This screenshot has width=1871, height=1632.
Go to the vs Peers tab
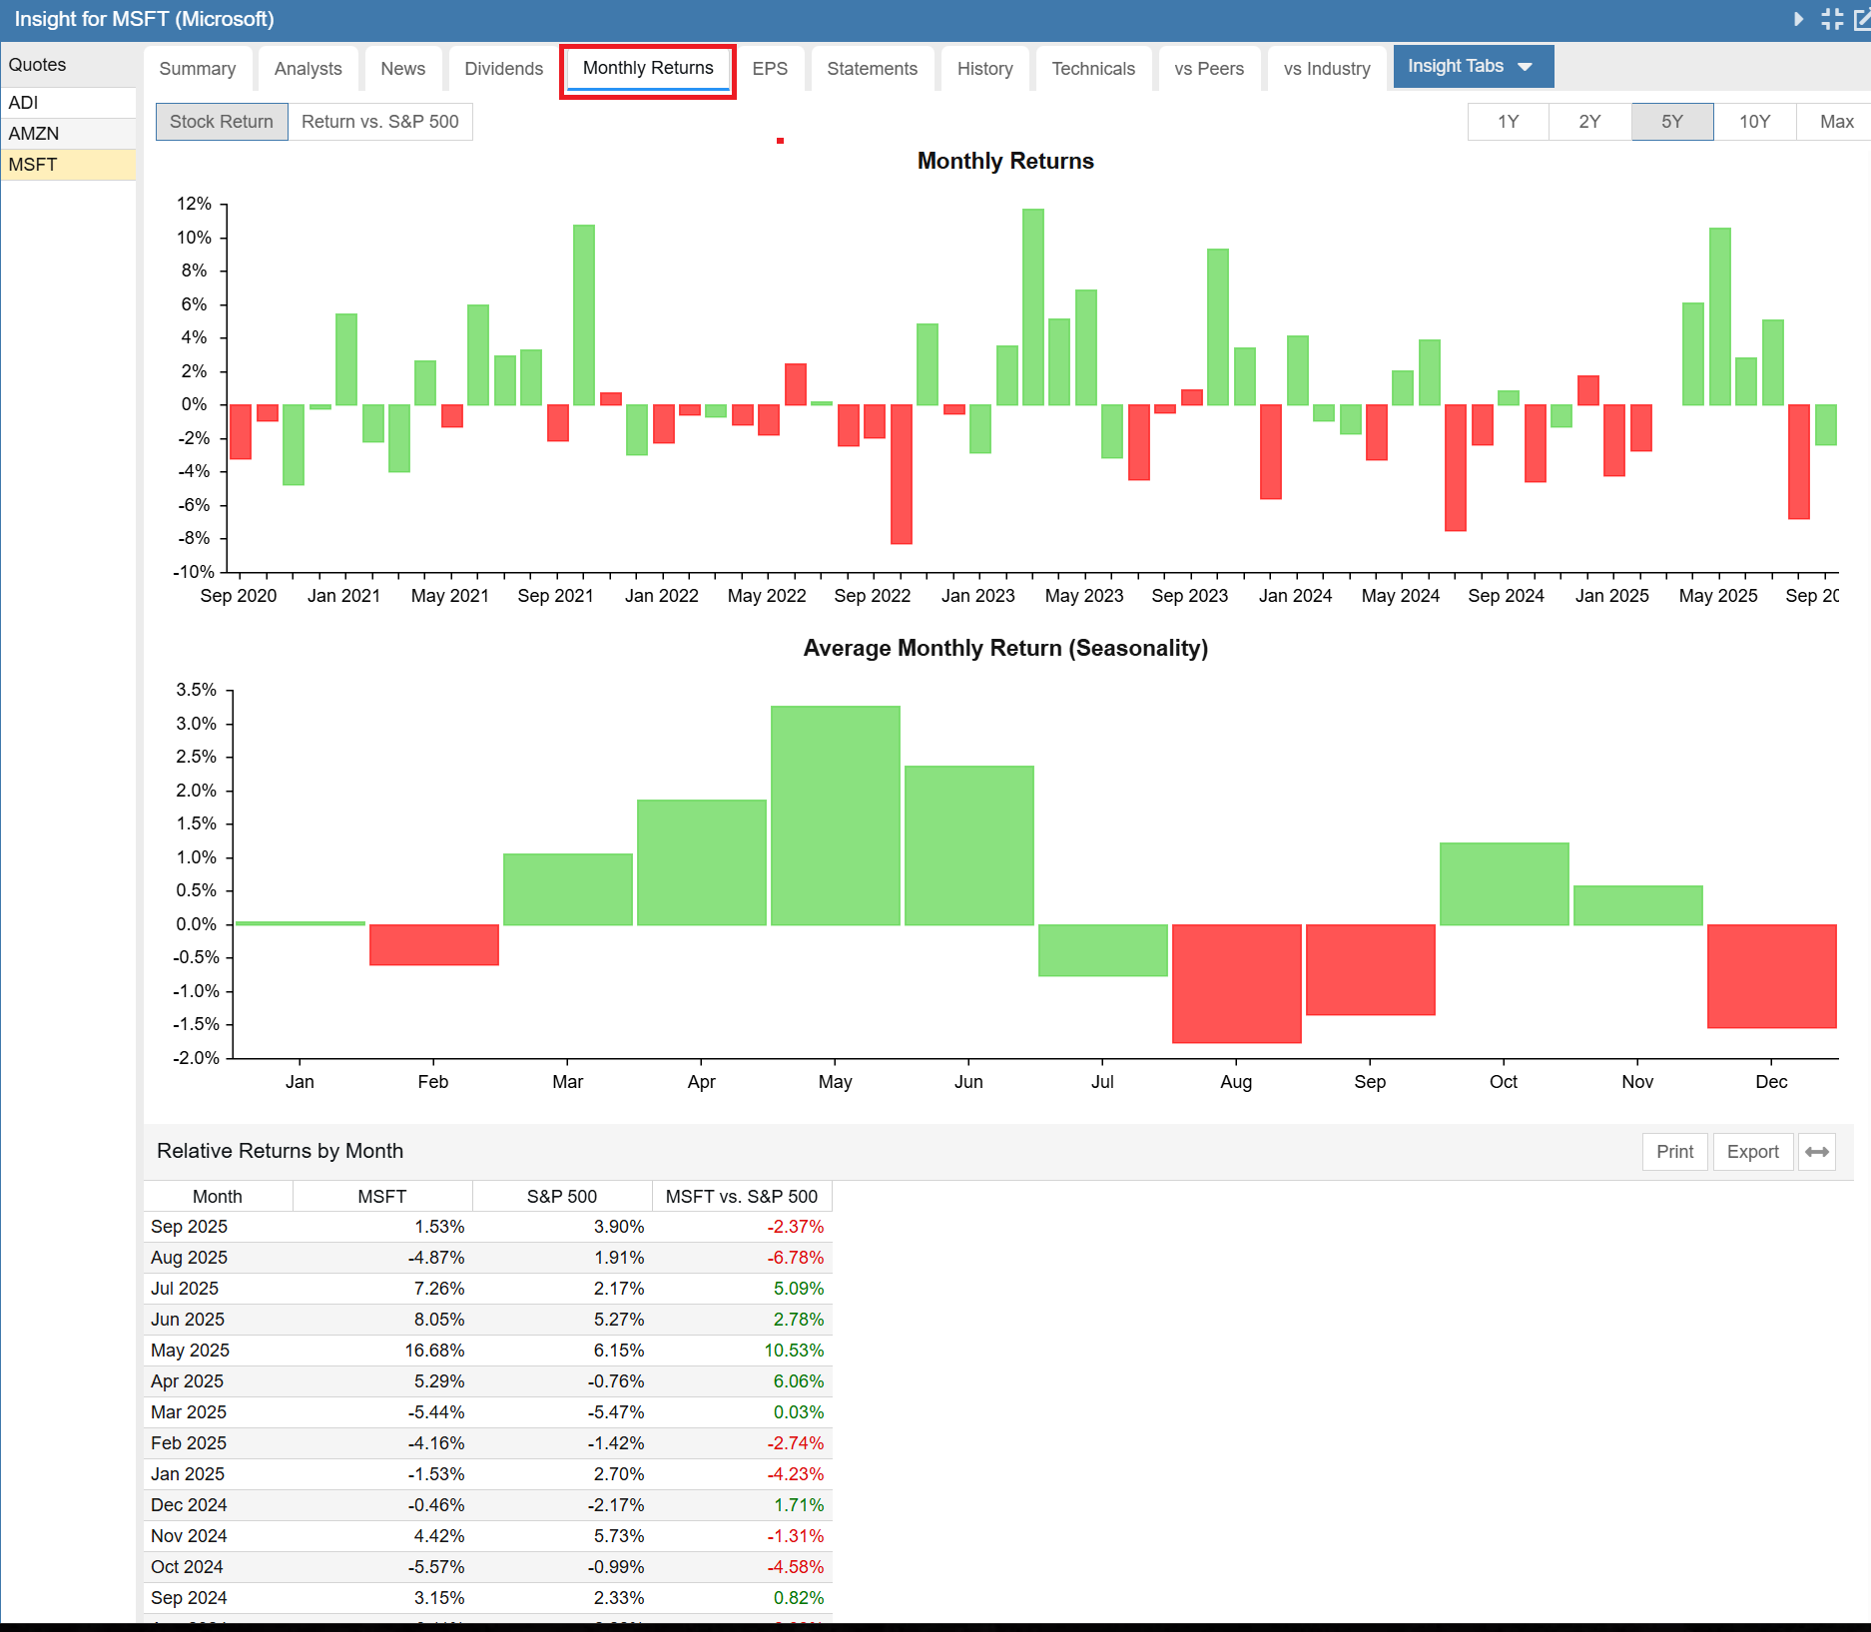(x=1208, y=69)
